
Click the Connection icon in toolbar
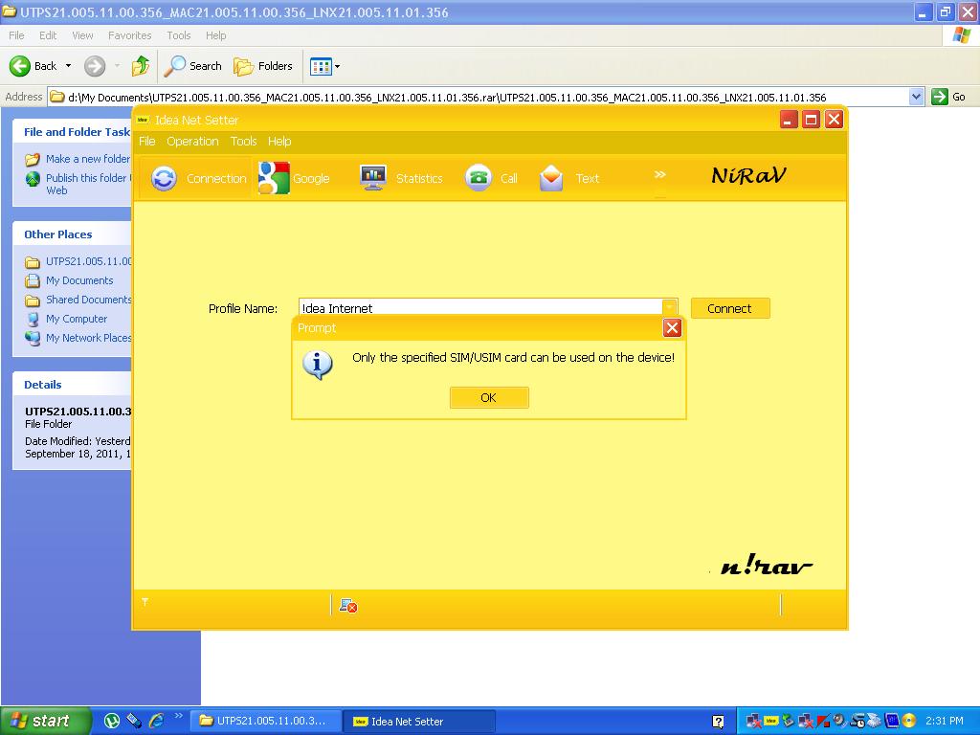tap(165, 178)
